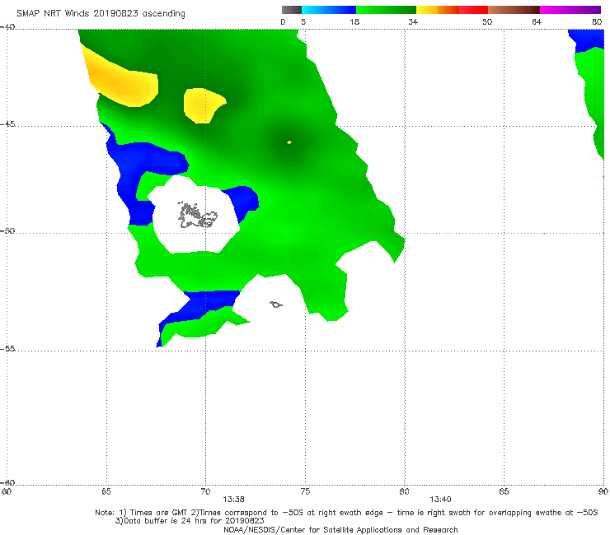
Task: Click the title 'SMAP NRT Winds 20190823 ascending'
Action: pyautogui.click(x=101, y=13)
